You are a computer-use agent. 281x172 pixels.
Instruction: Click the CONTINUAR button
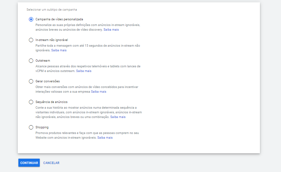[29, 163]
